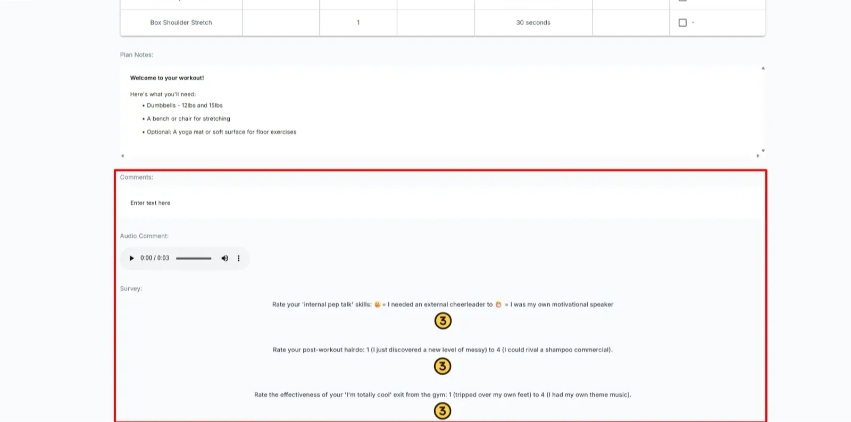Viewport: 851px width, 422px height.
Task: Click the Optional yoga mat bullet
Action: pyautogui.click(x=221, y=132)
